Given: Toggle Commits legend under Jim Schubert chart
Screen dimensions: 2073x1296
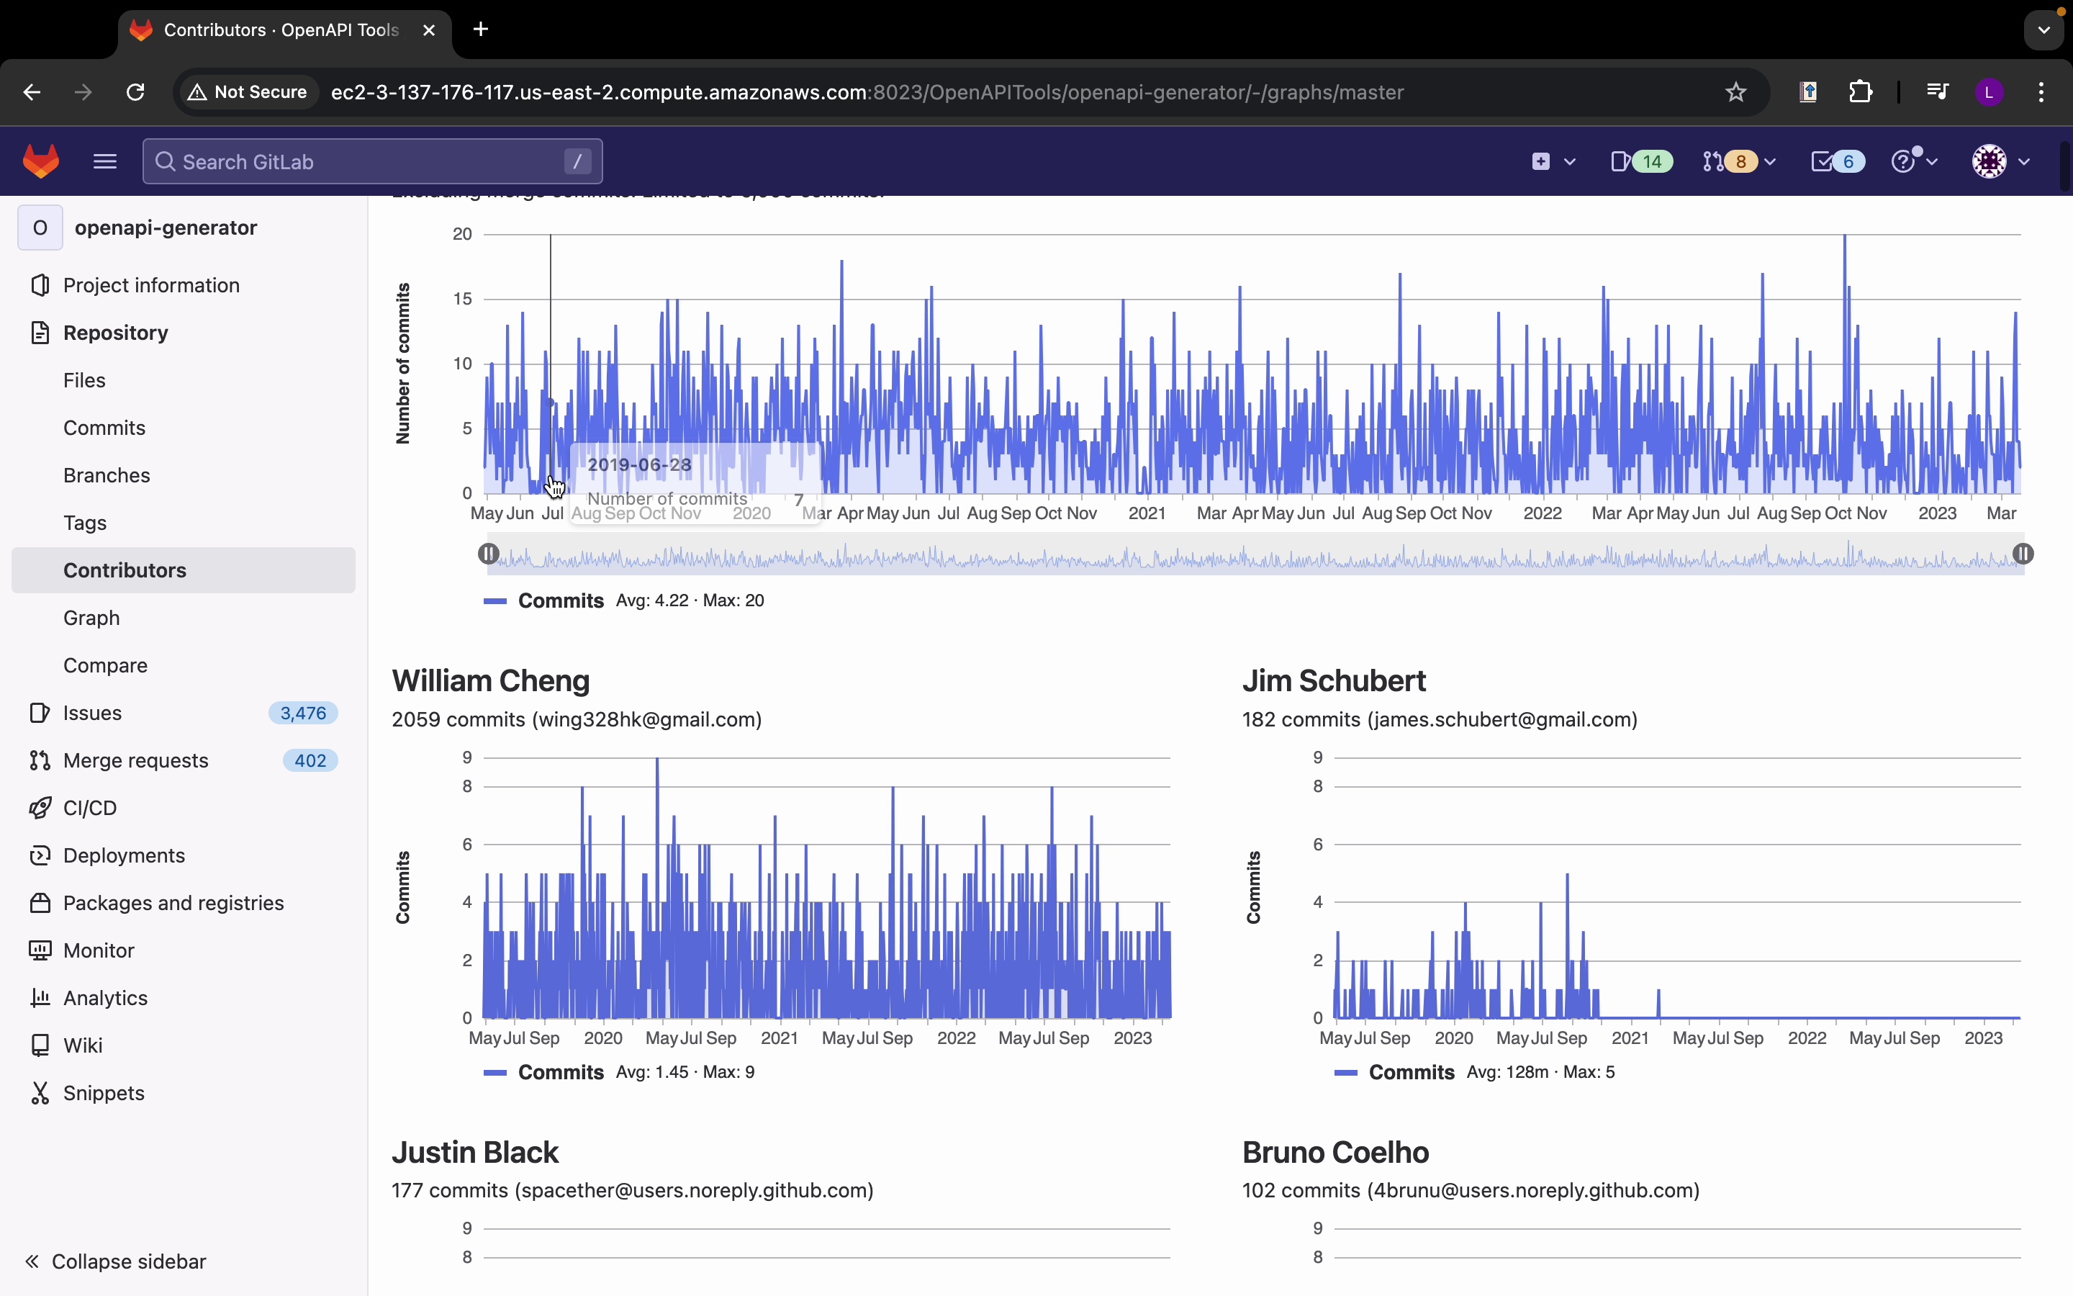Looking at the screenshot, I should [x=1411, y=1072].
